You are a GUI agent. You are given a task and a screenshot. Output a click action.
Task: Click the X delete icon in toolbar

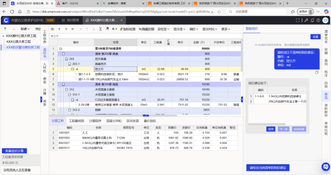click(x=66, y=29)
